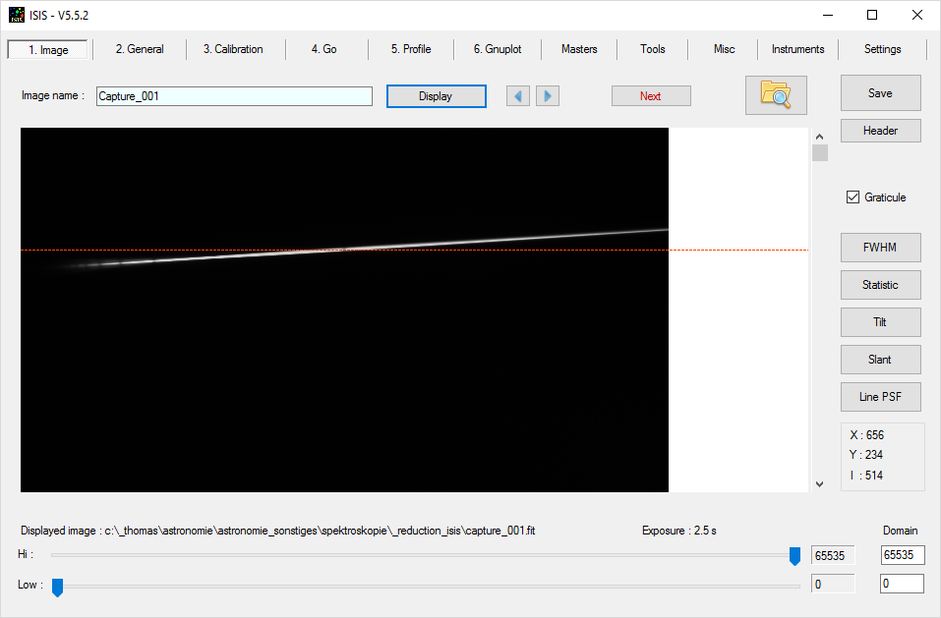Run the Tilt measurement button
Screen dimensions: 941x618
pyautogui.click(x=880, y=321)
